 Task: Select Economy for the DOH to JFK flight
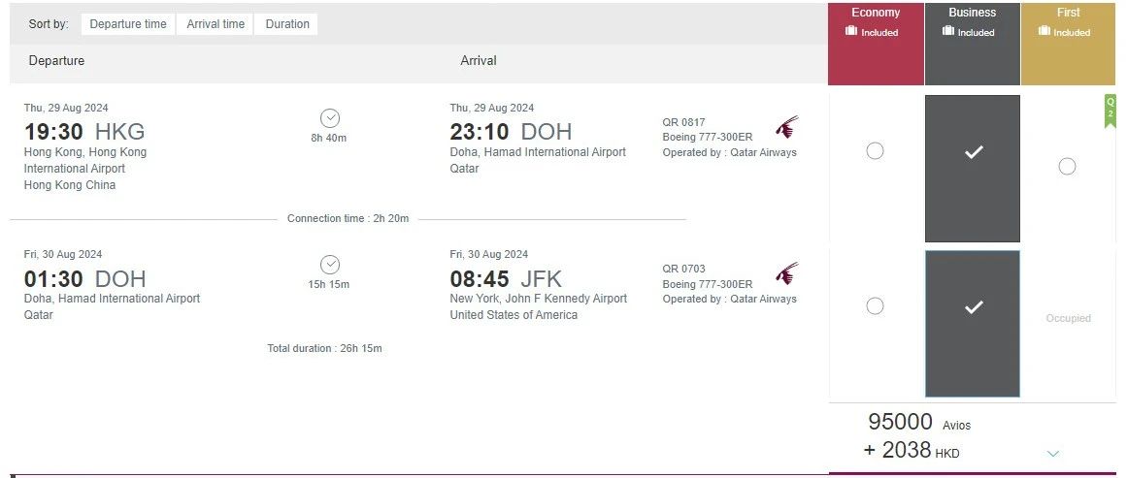tap(875, 306)
